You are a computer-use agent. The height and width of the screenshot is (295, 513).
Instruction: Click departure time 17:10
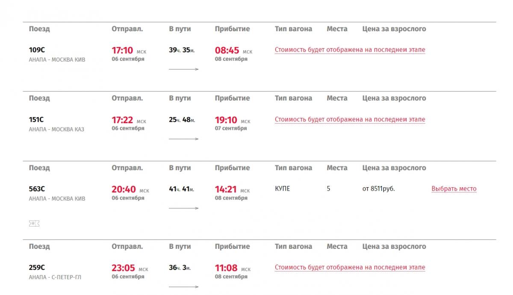pyautogui.click(x=123, y=50)
